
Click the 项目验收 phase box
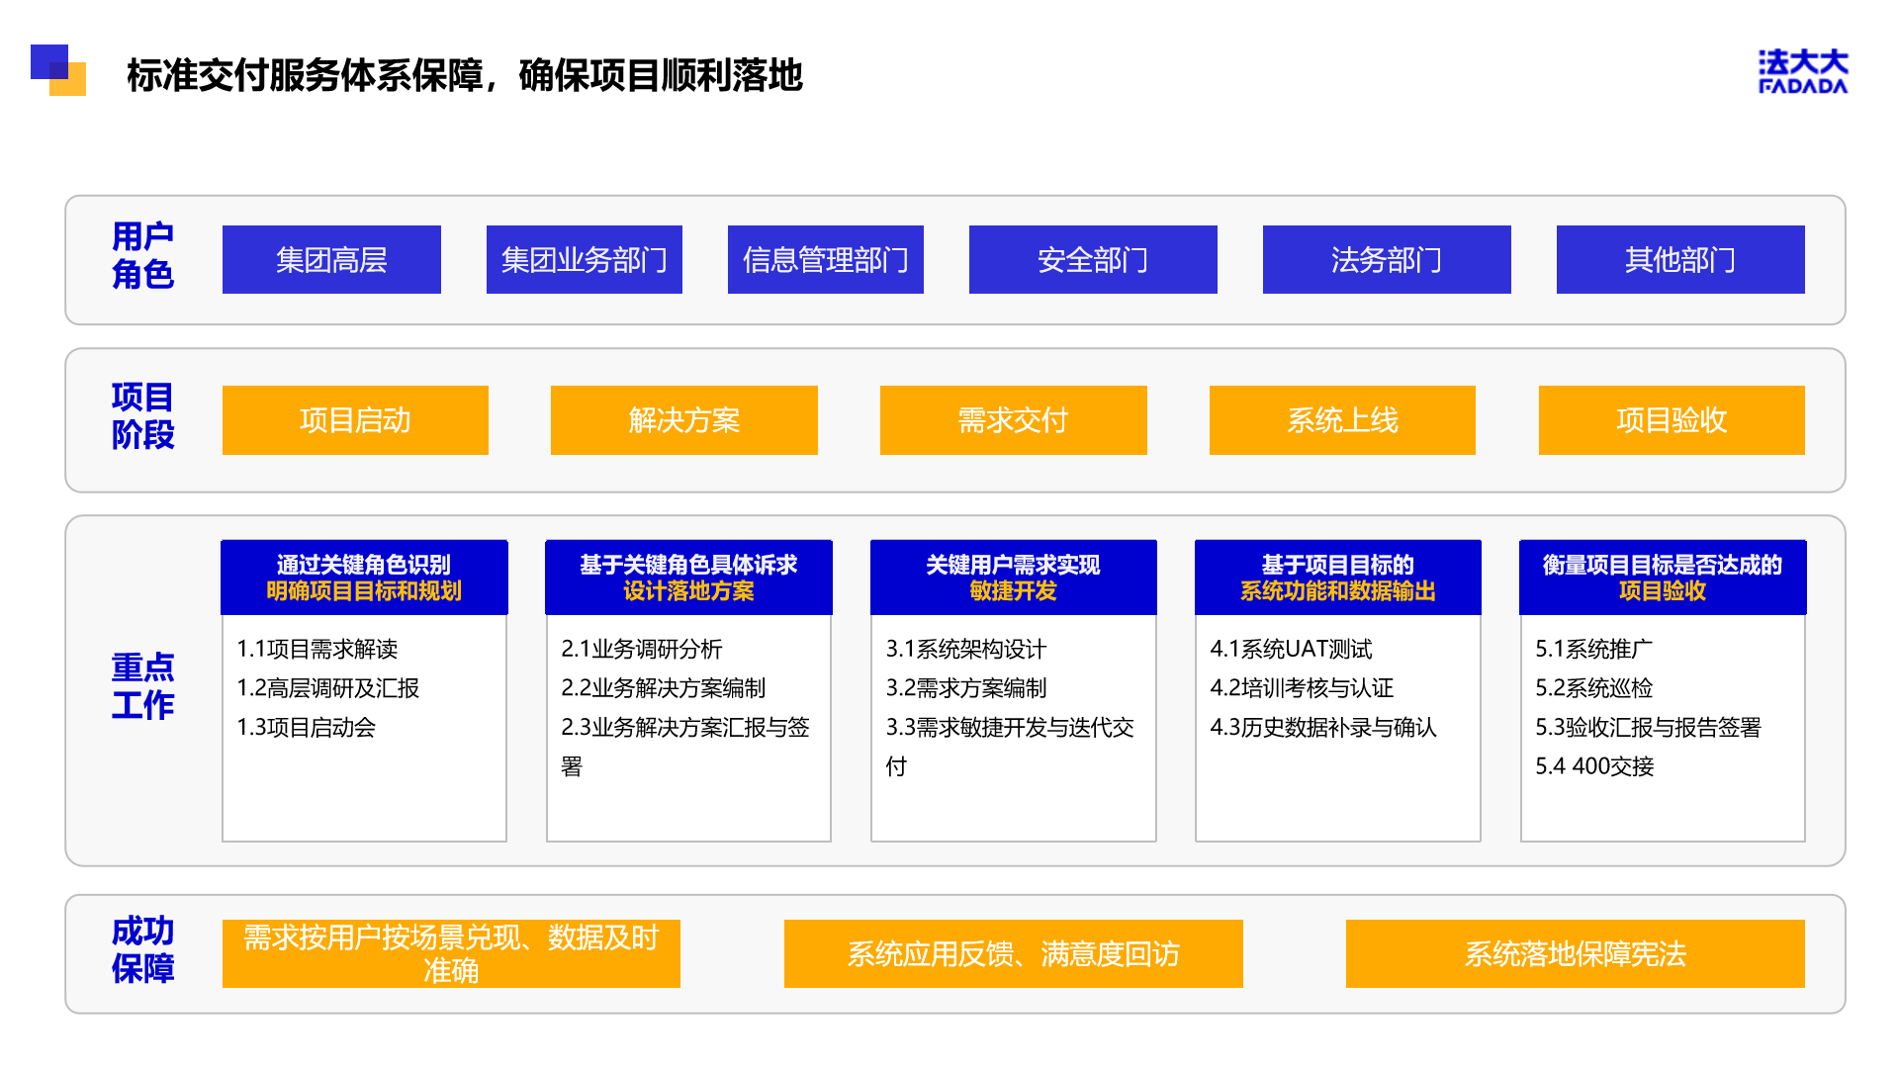click(1672, 420)
